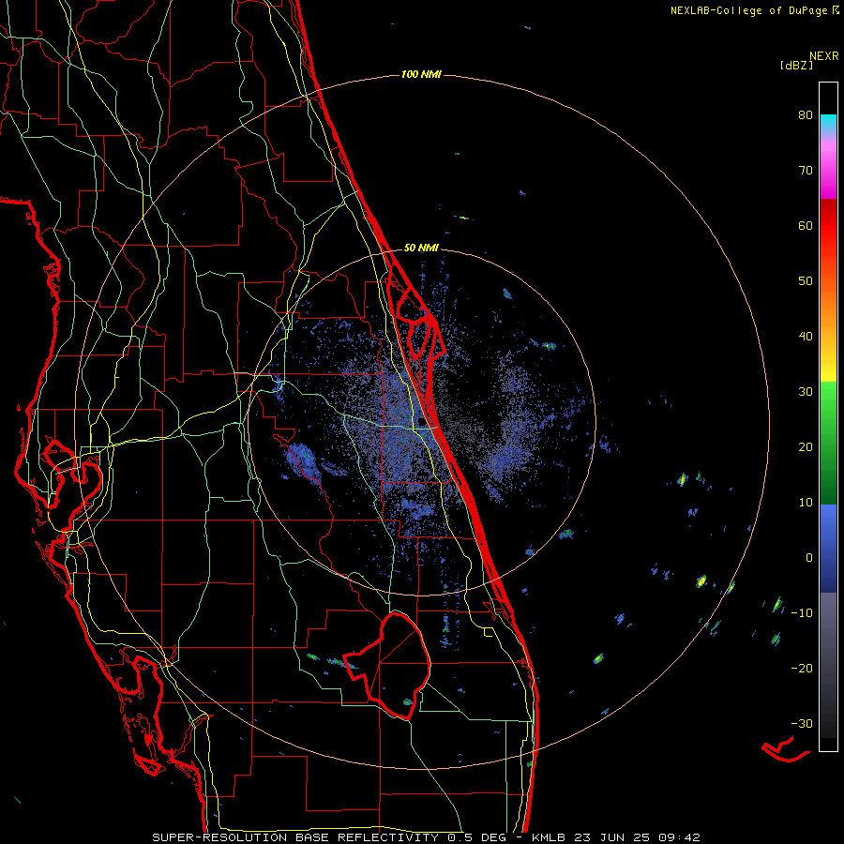
Task: Click the 0 dBZ scale value
Action: click(809, 558)
